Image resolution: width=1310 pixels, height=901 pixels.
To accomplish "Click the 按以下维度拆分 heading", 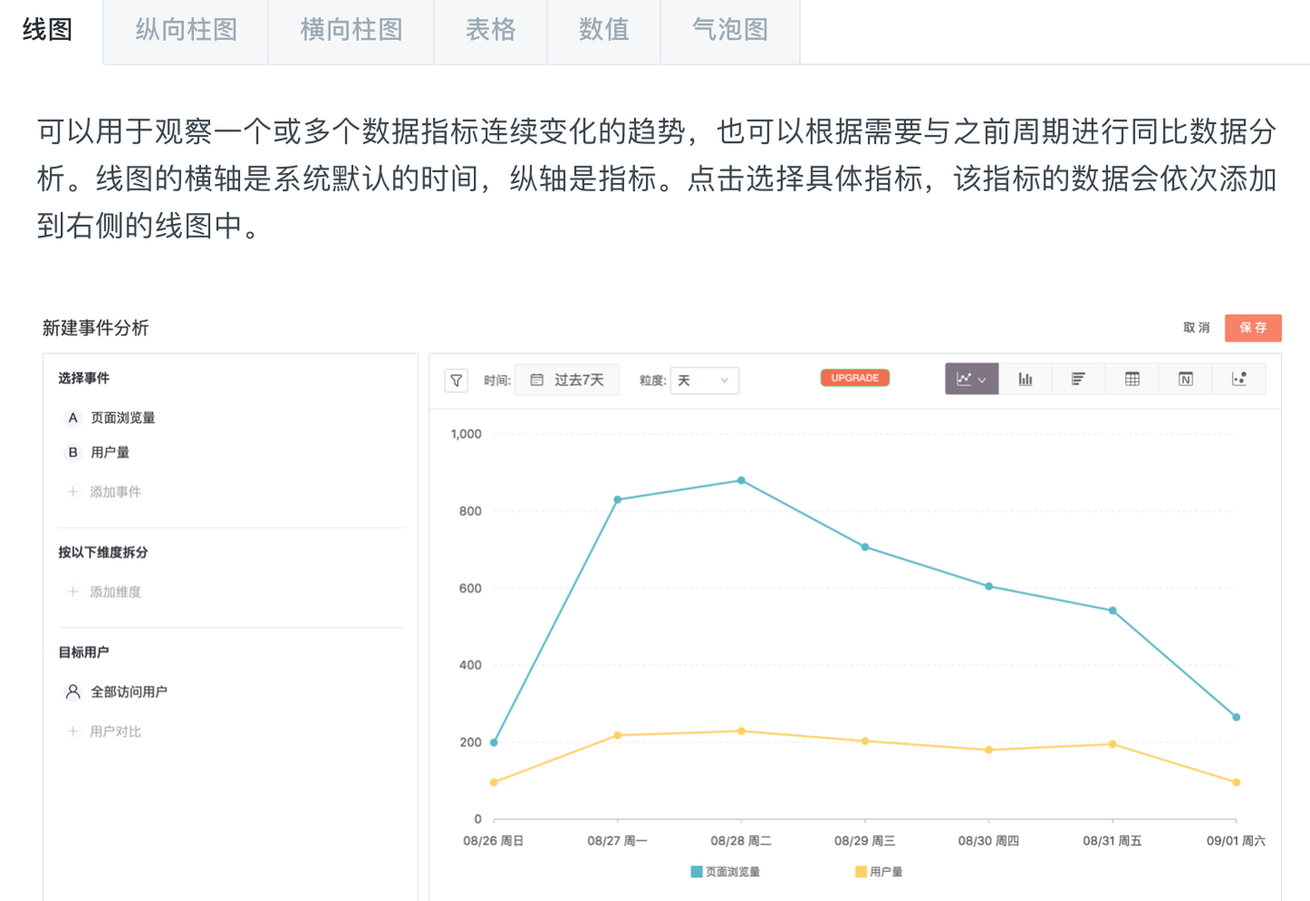I will click(x=103, y=552).
